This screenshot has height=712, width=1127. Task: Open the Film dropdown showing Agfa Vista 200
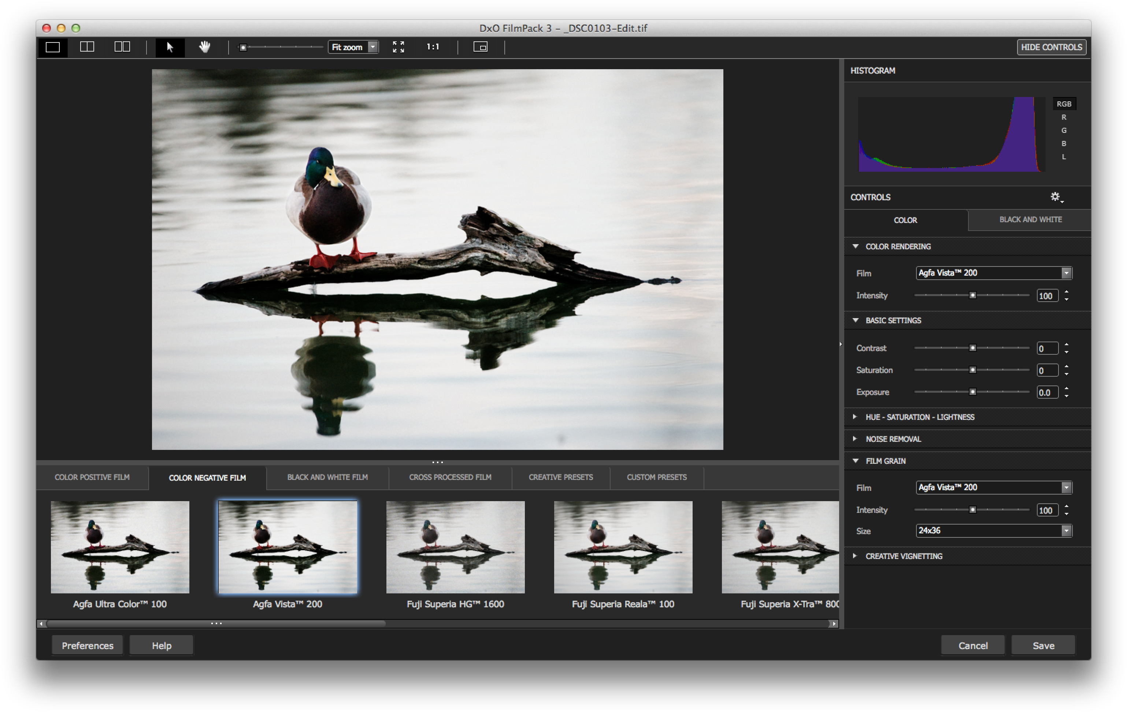pos(994,273)
